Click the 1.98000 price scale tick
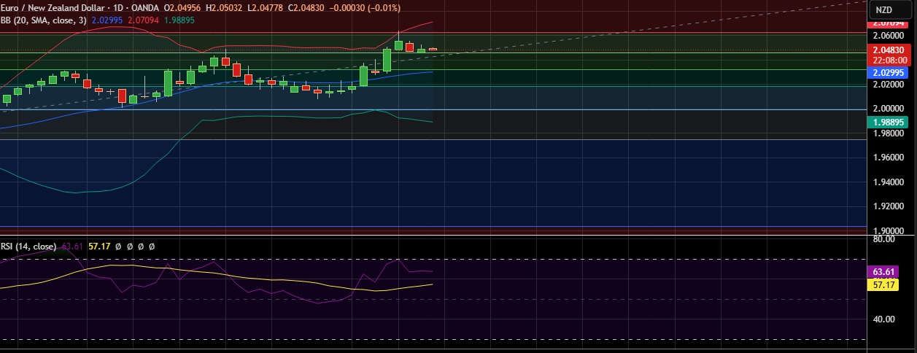The height and width of the screenshot is (353, 917). pos(887,133)
